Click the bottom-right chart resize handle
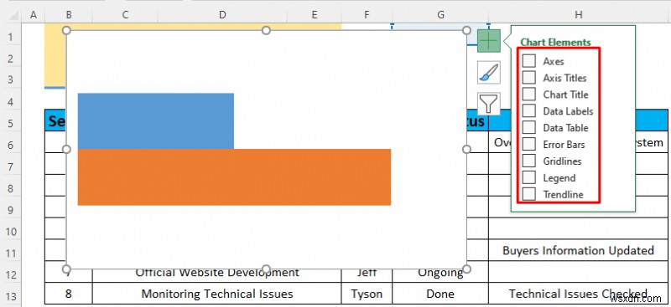Image resolution: width=671 pixels, height=307 pixels. click(x=467, y=269)
